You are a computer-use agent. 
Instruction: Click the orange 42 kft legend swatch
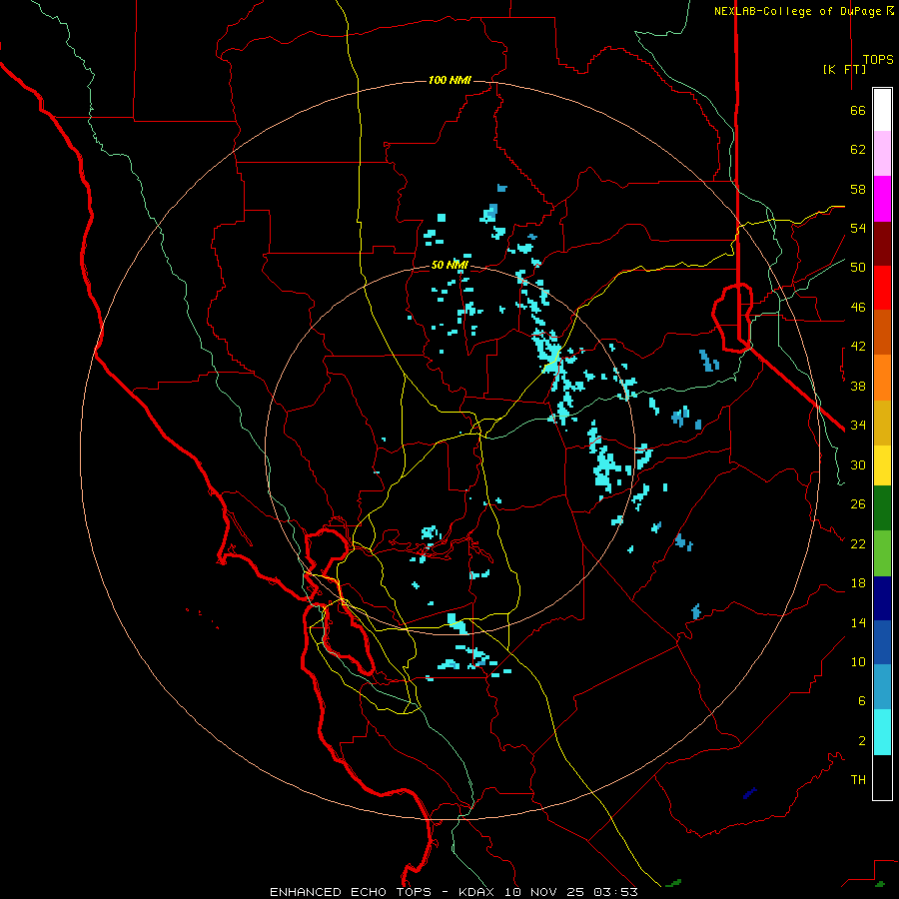[882, 378]
